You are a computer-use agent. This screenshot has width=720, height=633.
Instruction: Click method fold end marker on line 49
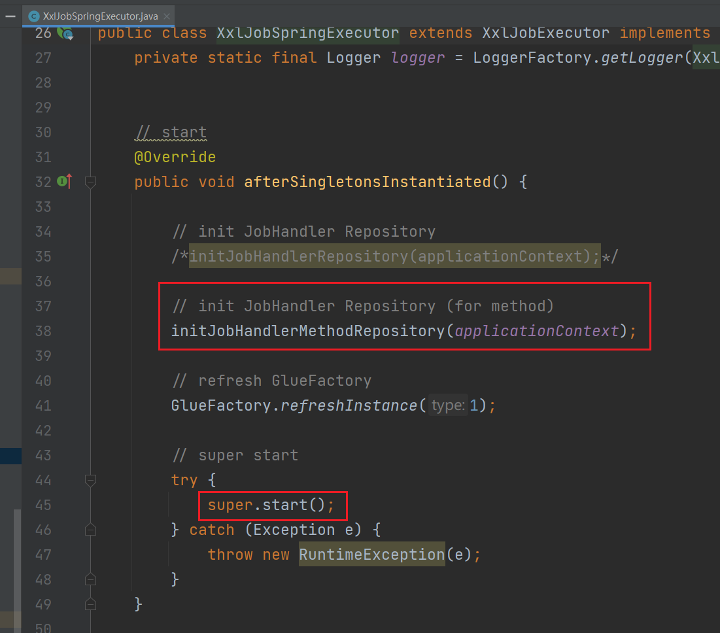click(91, 604)
